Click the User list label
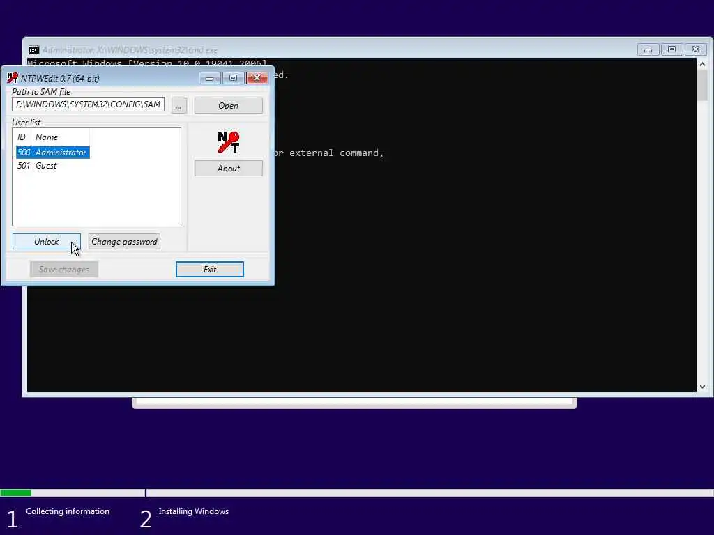The width and height of the screenshot is (714, 535). [x=26, y=123]
